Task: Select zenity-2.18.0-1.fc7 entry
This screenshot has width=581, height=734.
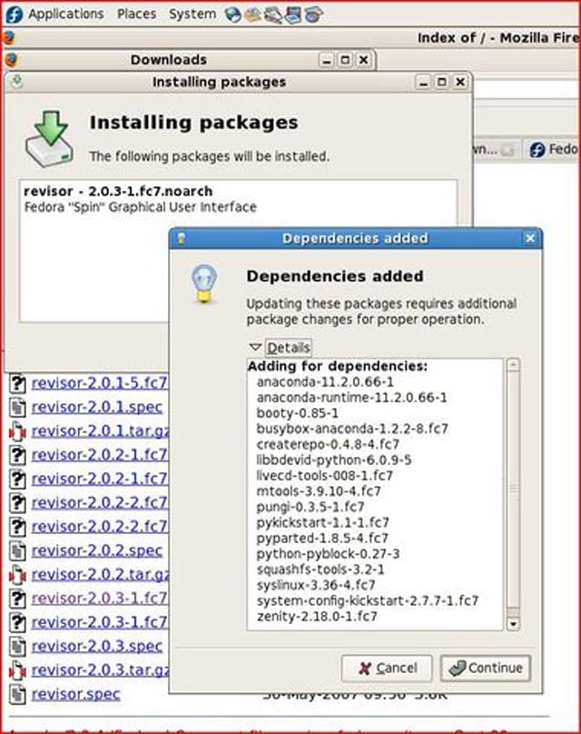Action: [x=317, y=617]
